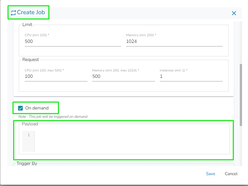Click the Request section label
Image resolution: width=248 pixels, height=186 pixels.
(31, 60)
